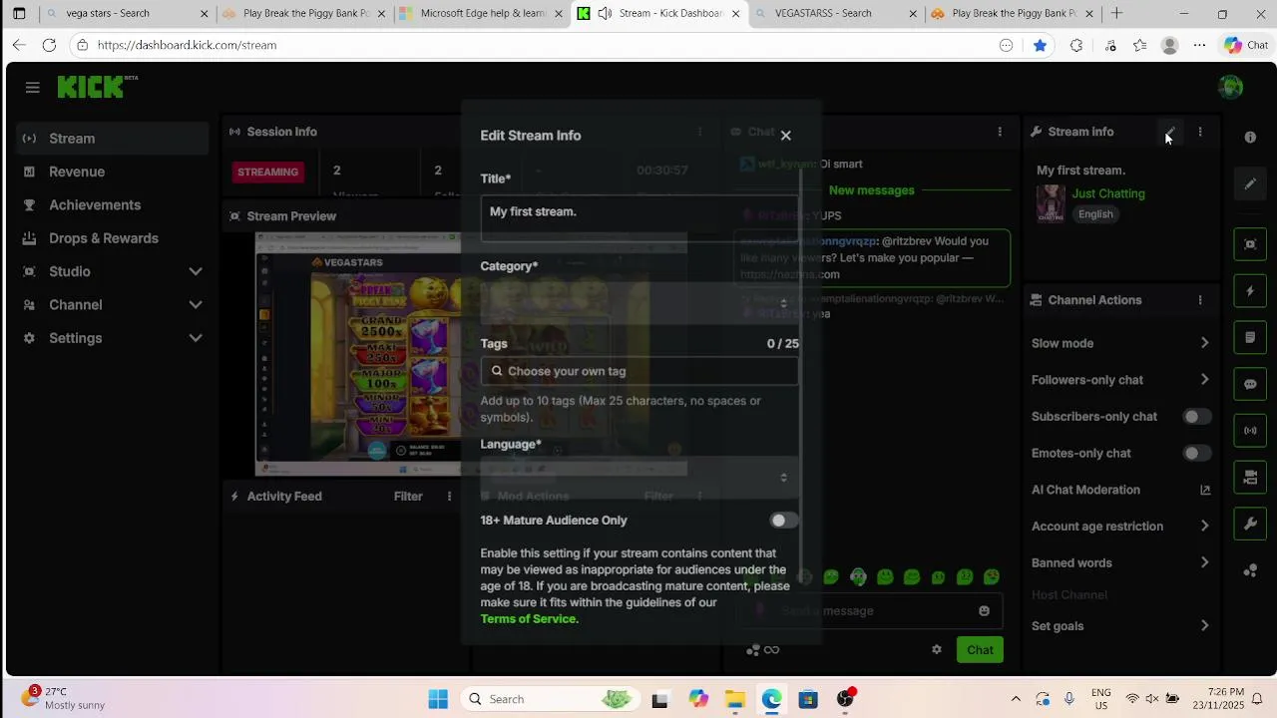Toggle 18+ Mature Audience Only switch

point(784,521)
